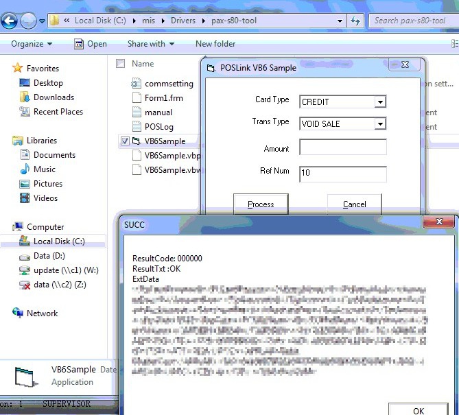Click the manual text file icon
The height and width of the screenshot is (415, 459).
(x=137, y=112)
